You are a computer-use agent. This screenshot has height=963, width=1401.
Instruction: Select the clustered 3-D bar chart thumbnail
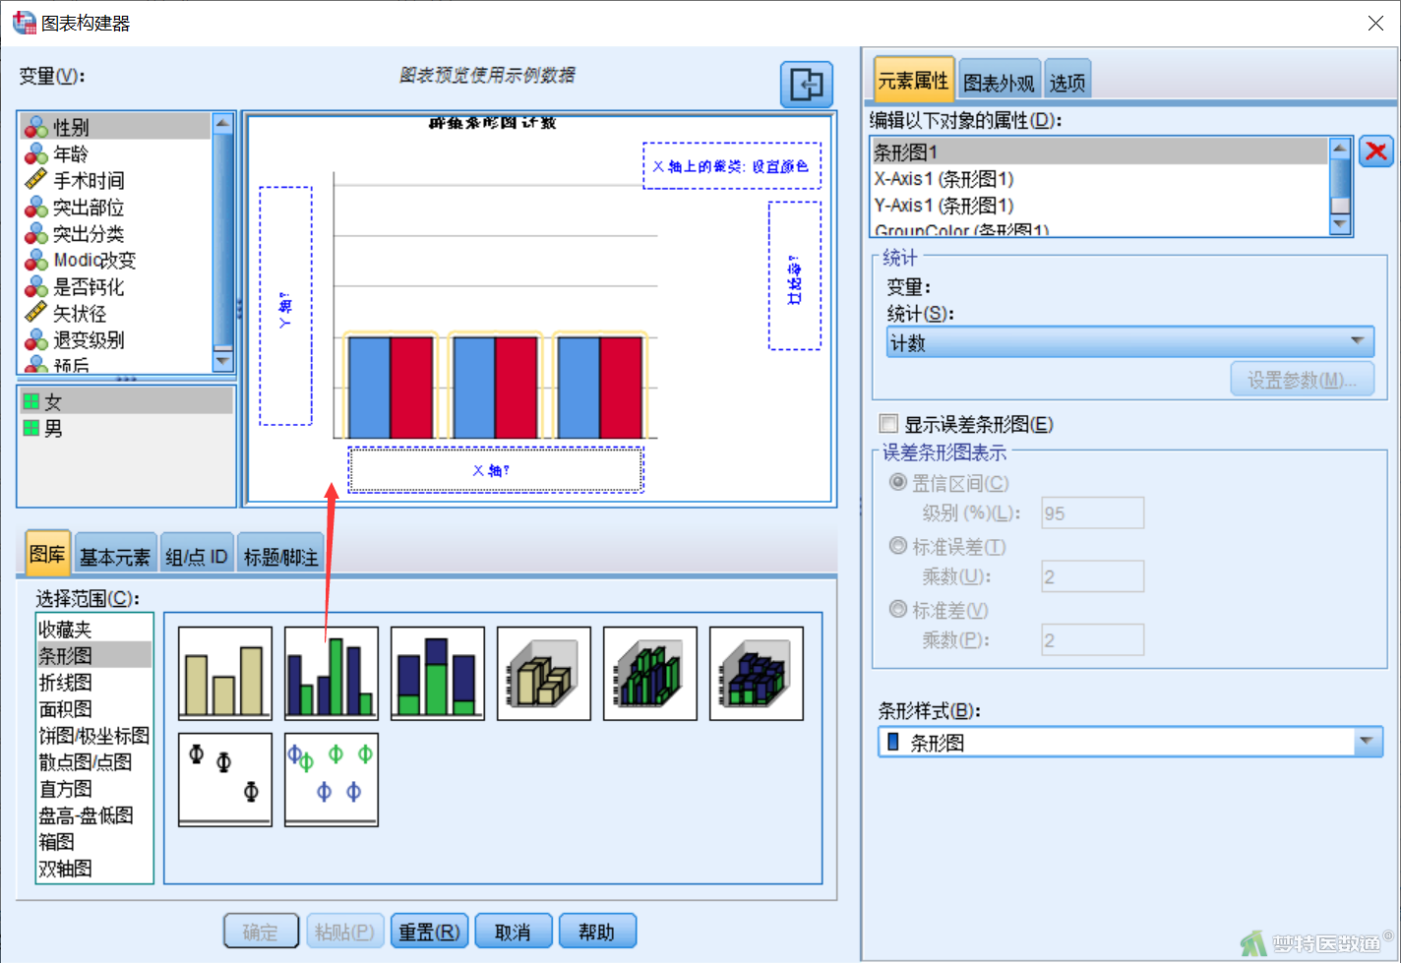650,674
